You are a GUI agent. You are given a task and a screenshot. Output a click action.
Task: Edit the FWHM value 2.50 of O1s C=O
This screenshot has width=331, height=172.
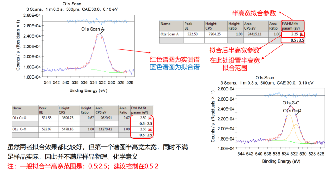[143, 118]
